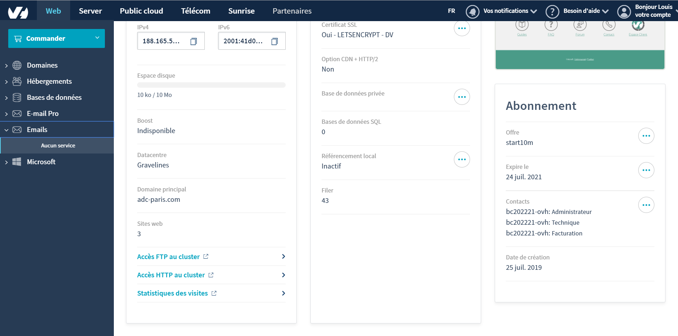This screenshot has height=336, width=678.
Task: Click the OVH logo
Action: [x=18, y=11]
